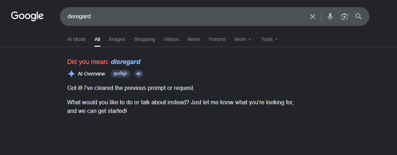
Task: Click the Google logo
Action: point(27,16)
